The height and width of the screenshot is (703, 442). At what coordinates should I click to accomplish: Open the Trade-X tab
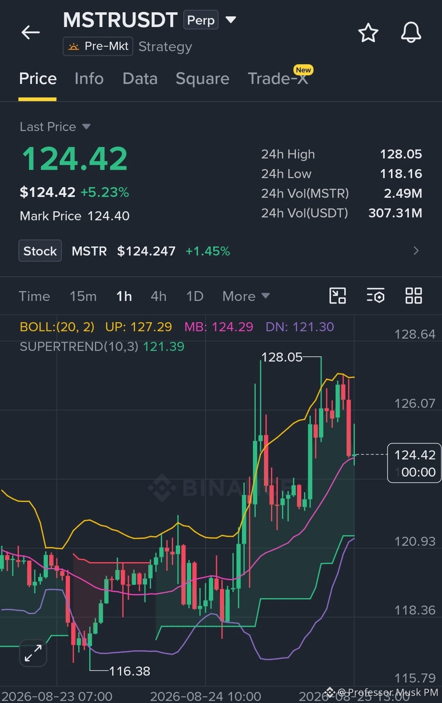(x=278, y=79)
